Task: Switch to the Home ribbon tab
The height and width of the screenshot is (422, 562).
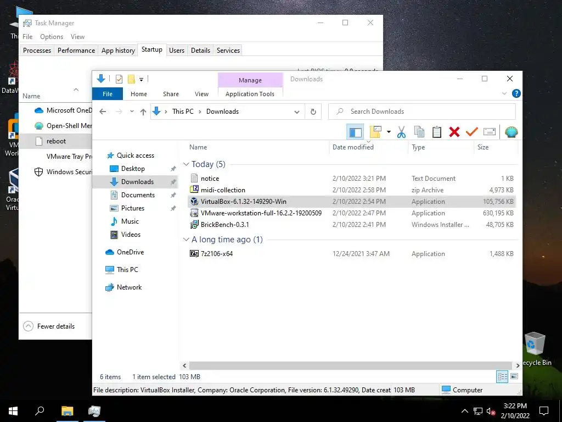Action: 139,93
